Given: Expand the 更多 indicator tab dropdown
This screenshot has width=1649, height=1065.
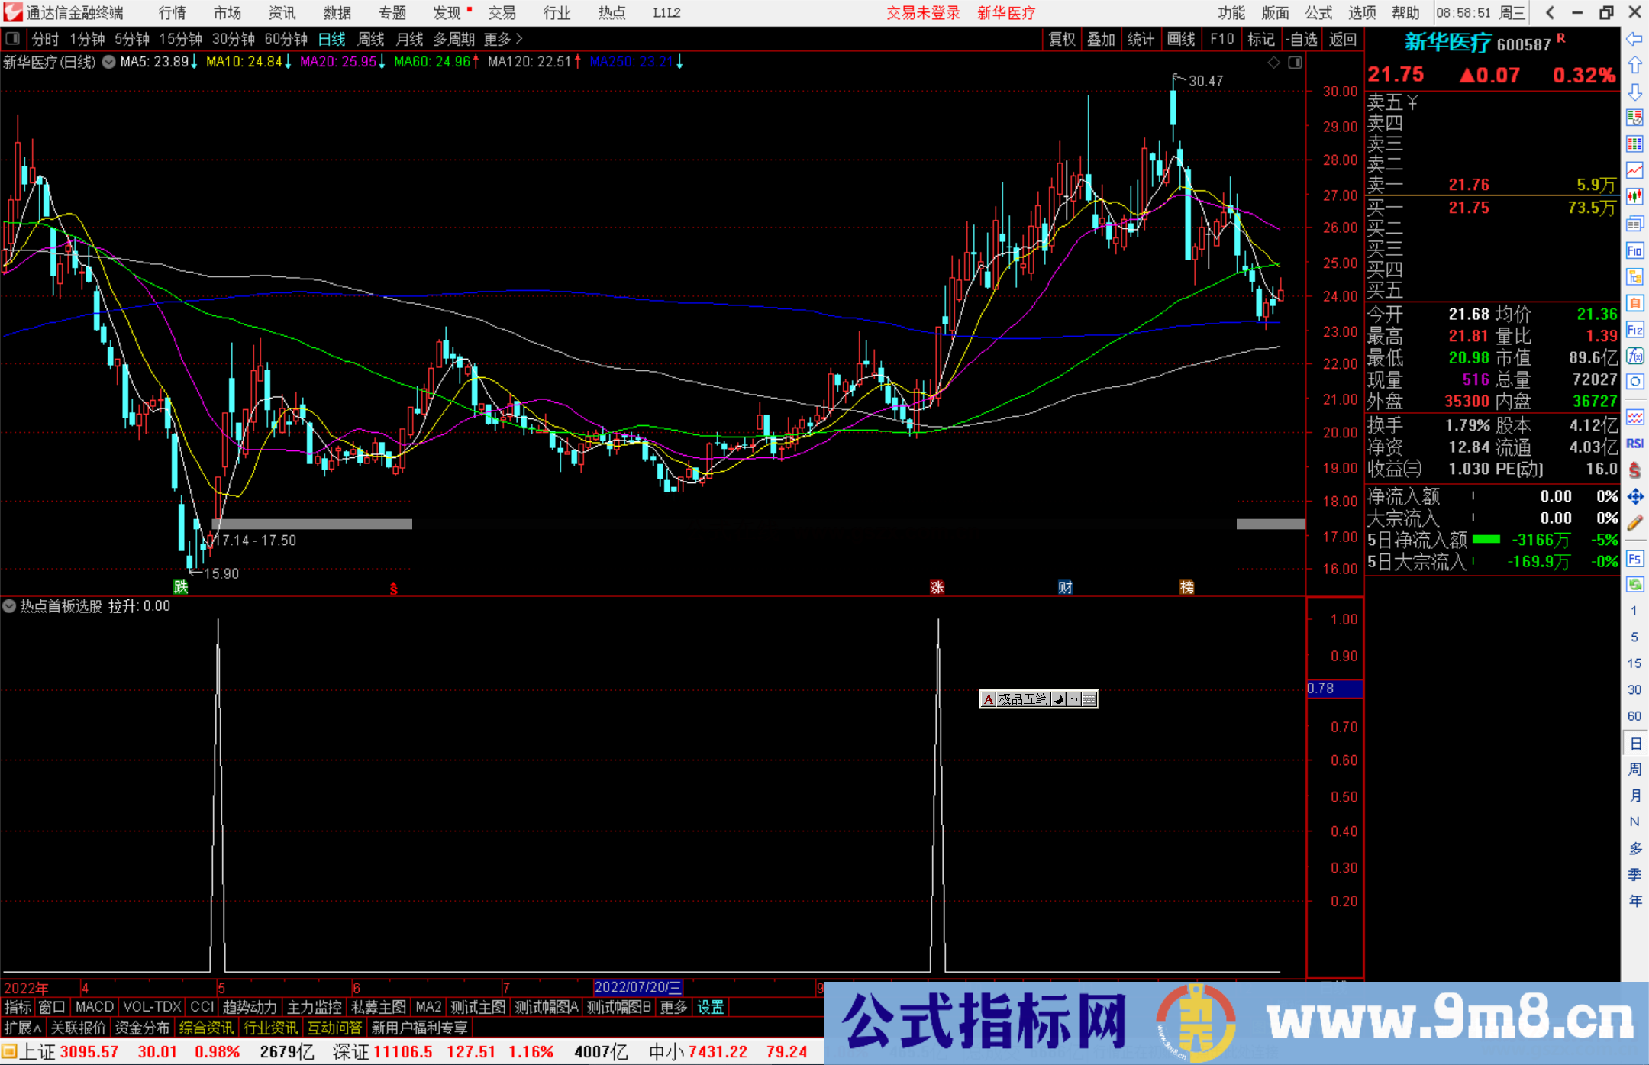Looking at the screenshot, I should (x=673, y=1007).
